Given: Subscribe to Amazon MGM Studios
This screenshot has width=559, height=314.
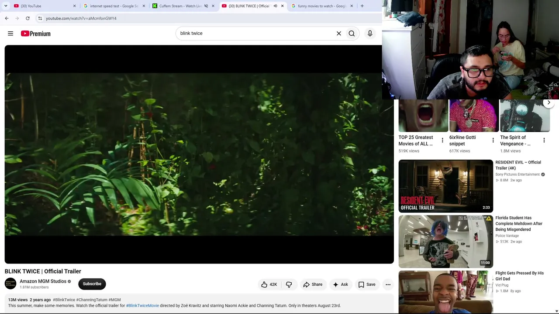Looking at the screenshot, I should click(x=92, y=284).
